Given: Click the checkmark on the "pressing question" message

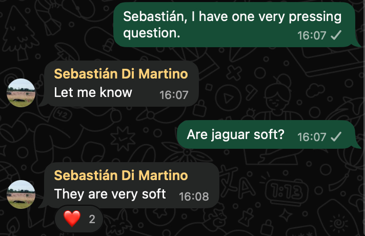Looking at the screenshot, I should point(336,35).
